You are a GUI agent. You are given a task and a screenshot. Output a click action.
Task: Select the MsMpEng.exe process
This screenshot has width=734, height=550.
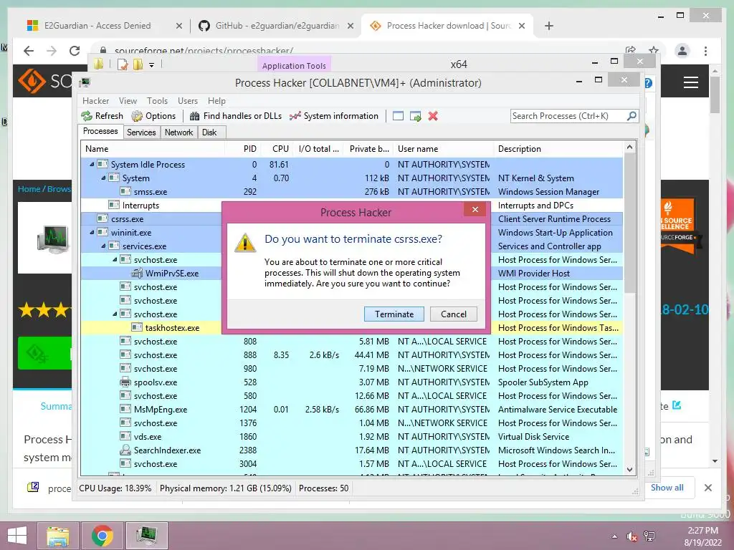click(x=351, y=409)
